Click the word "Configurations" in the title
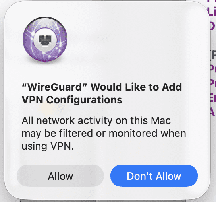Image resolution: width=216 pixels, height=202 pixels. click(x=84, y=100)
